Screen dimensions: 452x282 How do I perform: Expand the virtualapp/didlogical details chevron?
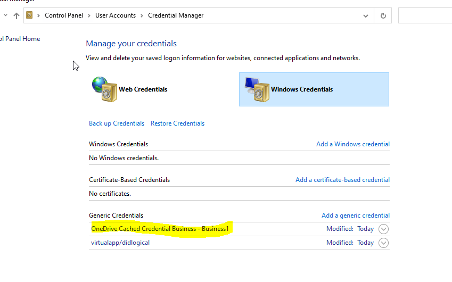[x=383, y=243]
